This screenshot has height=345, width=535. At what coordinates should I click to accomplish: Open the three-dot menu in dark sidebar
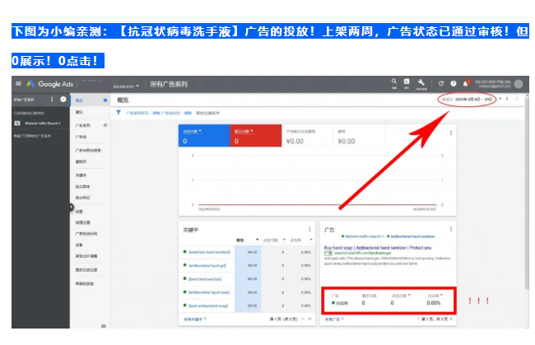tap(52, 100)
